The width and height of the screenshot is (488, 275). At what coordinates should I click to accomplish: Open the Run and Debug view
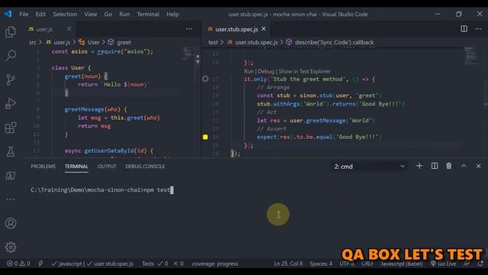point(11,104)
